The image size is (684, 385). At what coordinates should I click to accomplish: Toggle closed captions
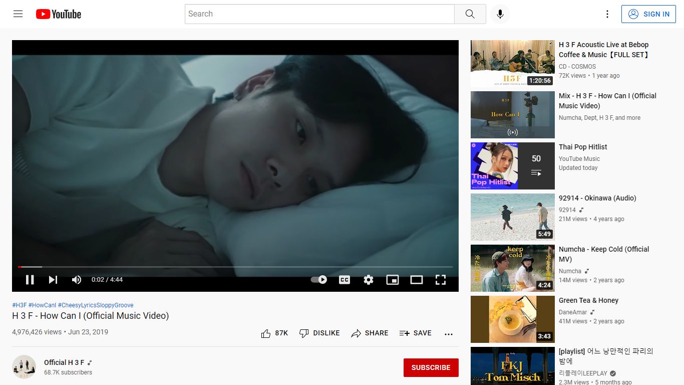[x=345, y=280]
